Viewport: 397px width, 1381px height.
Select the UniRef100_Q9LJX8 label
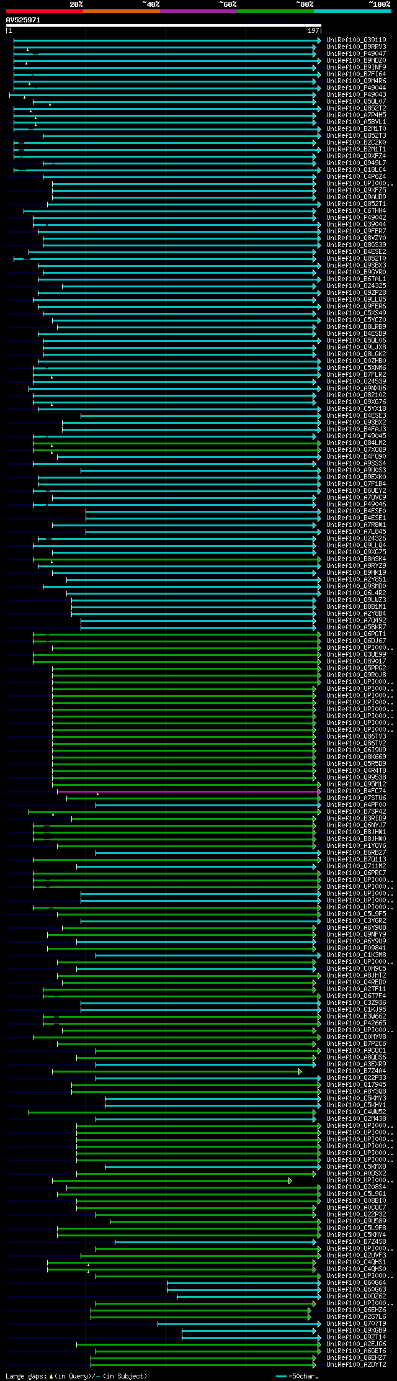coord(356,348)
